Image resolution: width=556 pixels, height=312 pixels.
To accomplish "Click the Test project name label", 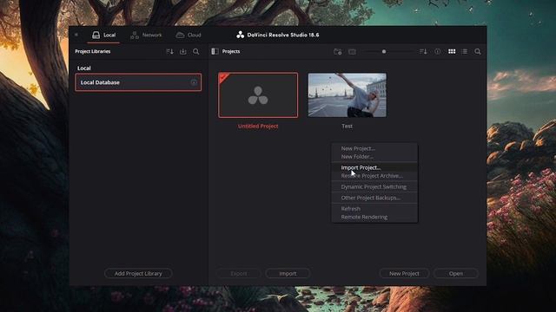I will click(x=347, y=126).
